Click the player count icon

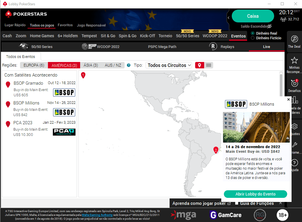[x=283, y=19]
